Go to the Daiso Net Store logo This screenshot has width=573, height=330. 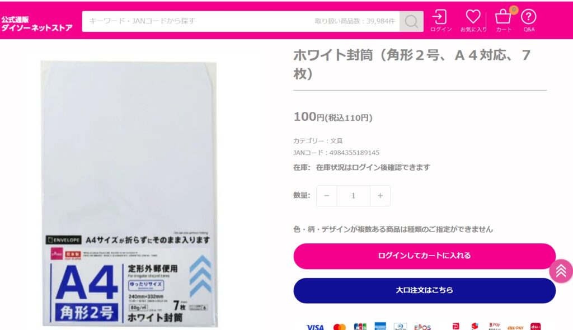(36, 23)
